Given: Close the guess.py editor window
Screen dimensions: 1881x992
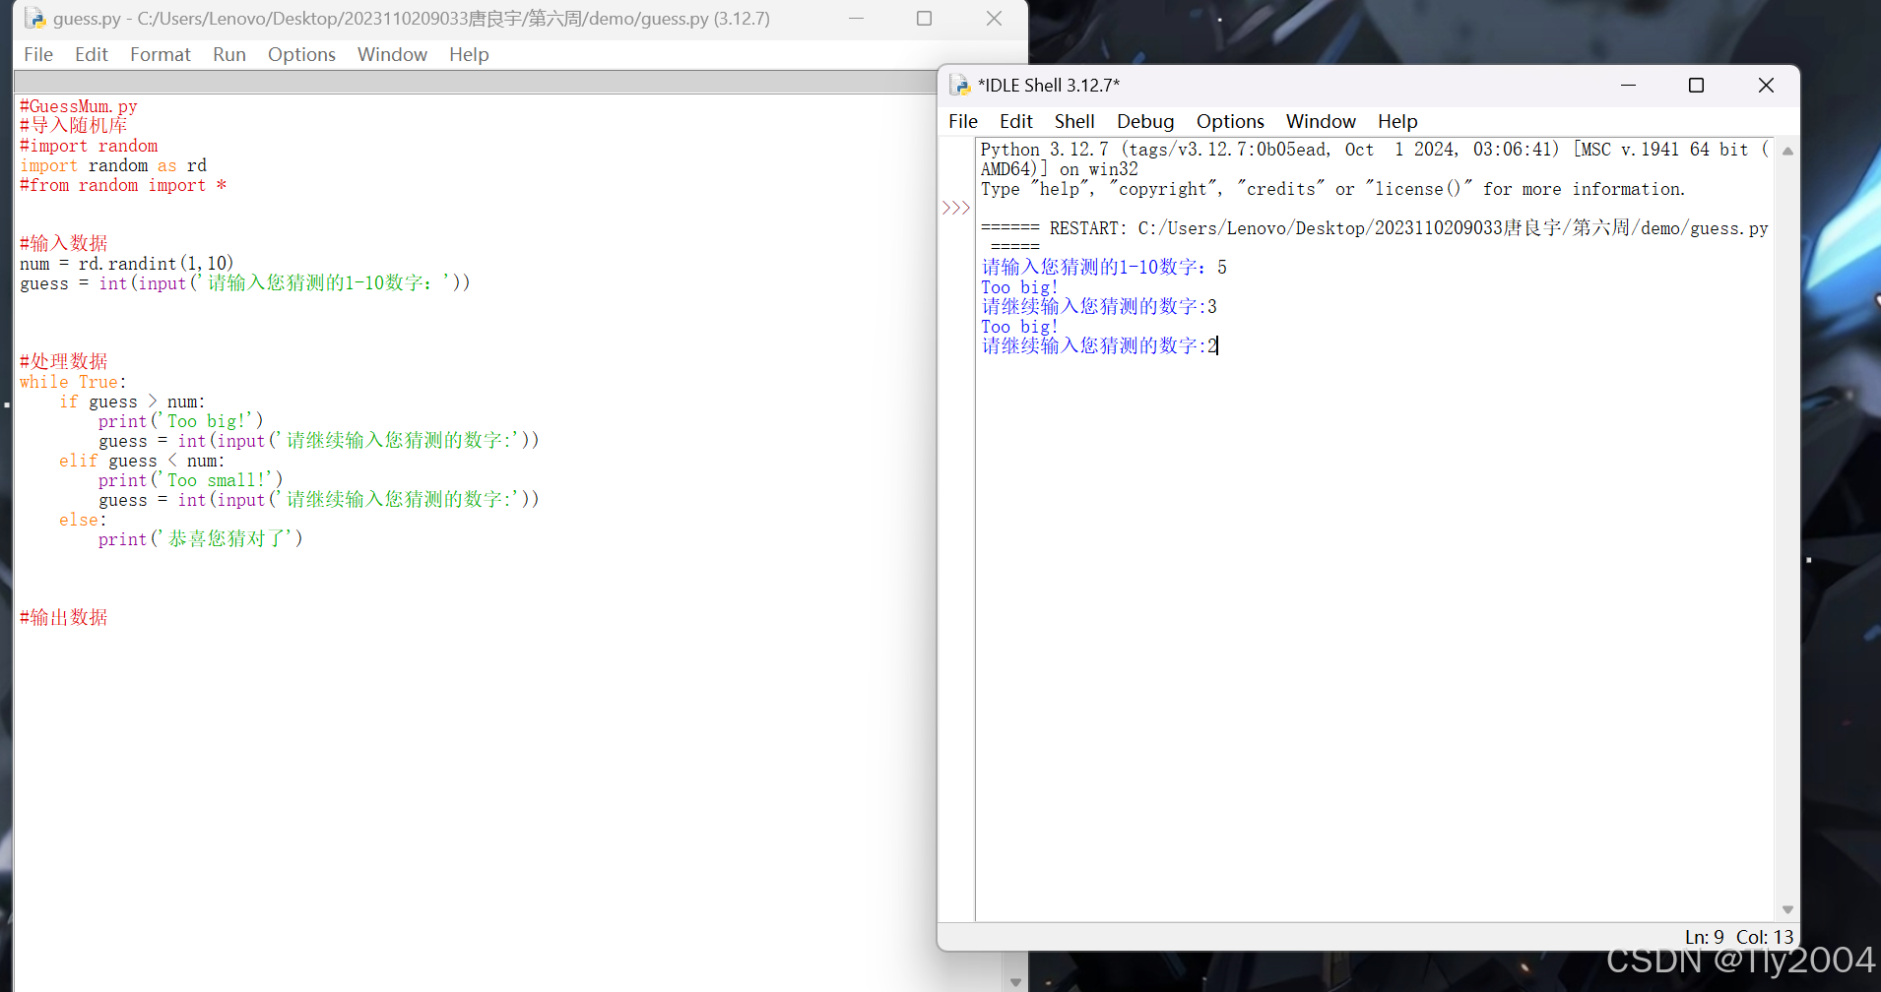Looking at the screenshot, I should tap(994, 18).
